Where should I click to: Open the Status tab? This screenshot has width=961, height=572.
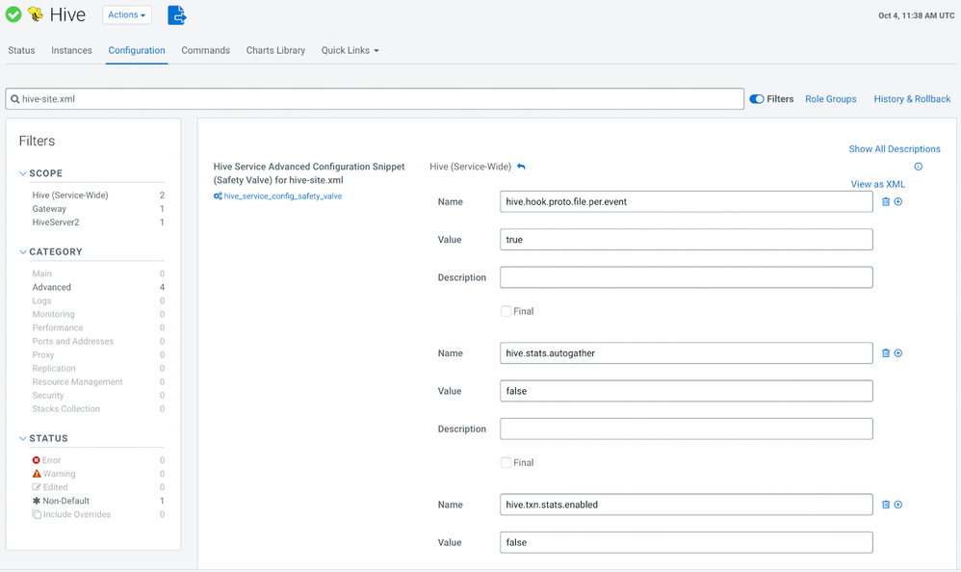(21, 50)
